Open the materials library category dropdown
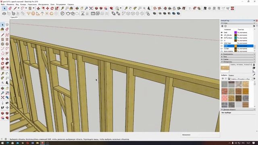 tap(241, 79)
